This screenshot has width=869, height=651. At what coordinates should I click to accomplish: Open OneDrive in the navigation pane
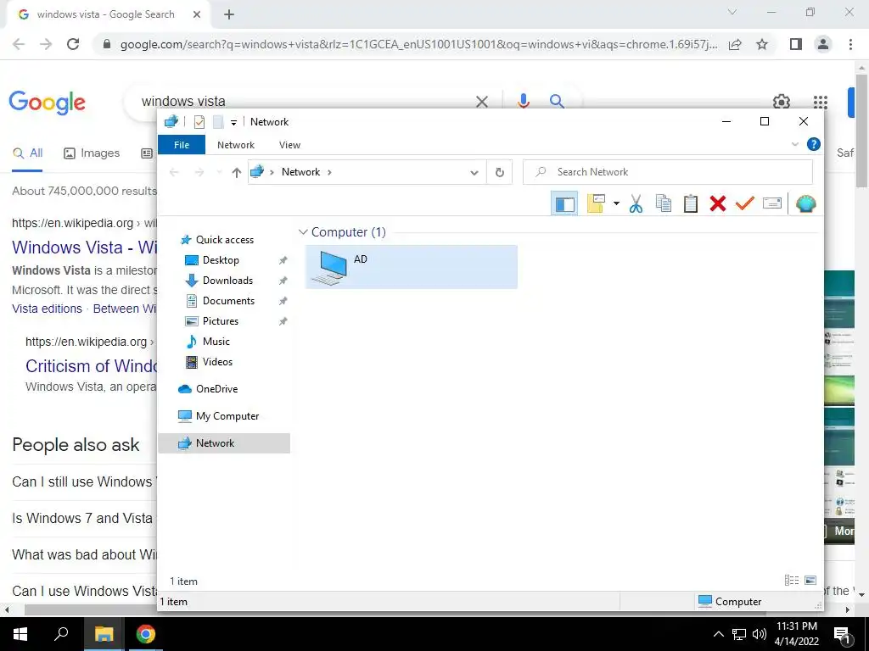pos(216,389)
